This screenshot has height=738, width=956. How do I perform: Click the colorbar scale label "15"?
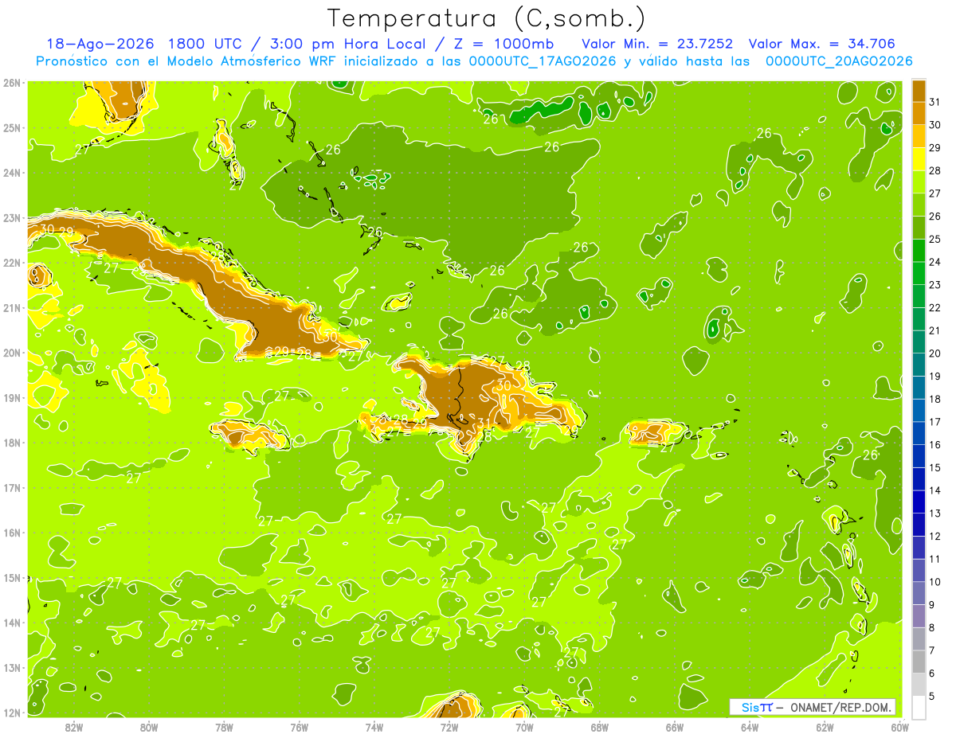coord(934,467)
